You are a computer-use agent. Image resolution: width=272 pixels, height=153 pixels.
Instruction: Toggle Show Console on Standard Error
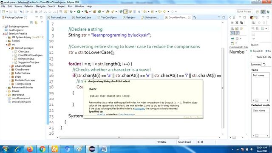click(237, 33)
